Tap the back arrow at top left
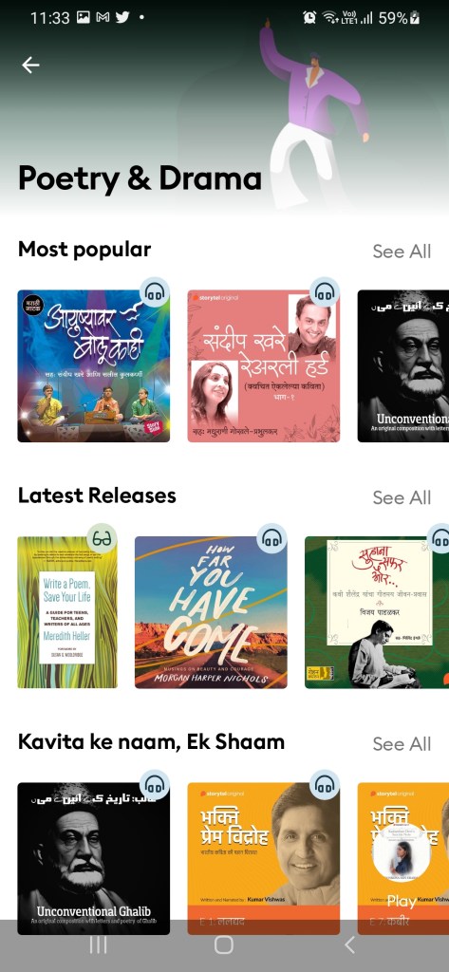Screen dimensions: 449x972 (x=30, y=65)
